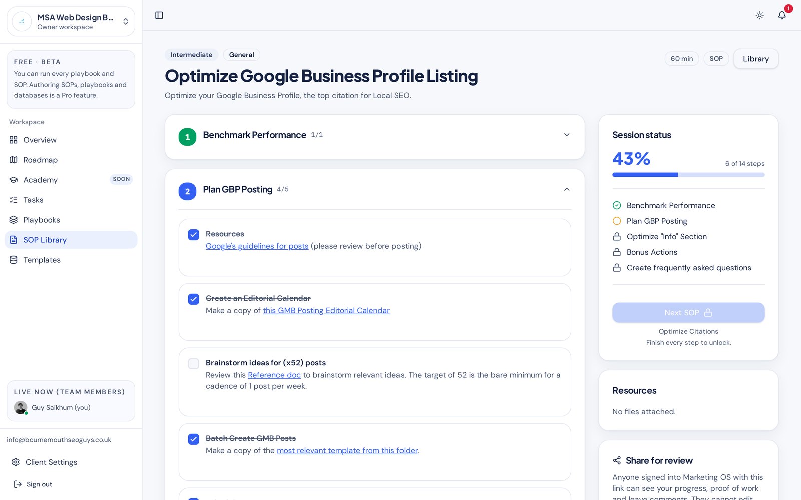Click the Client Settings gear icon
This screenshot has height=500, width=801.
(x=16, y=462)
